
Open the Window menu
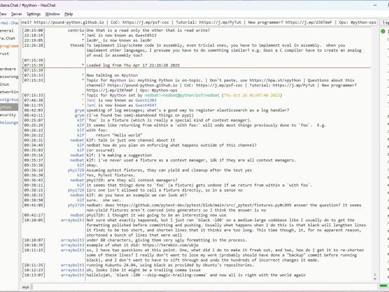click(x=53, y=13)
